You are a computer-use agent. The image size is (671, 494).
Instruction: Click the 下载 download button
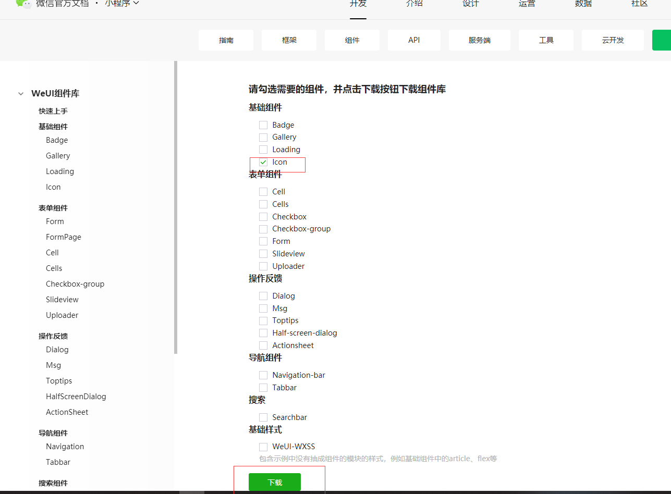(x=274, y=482)
